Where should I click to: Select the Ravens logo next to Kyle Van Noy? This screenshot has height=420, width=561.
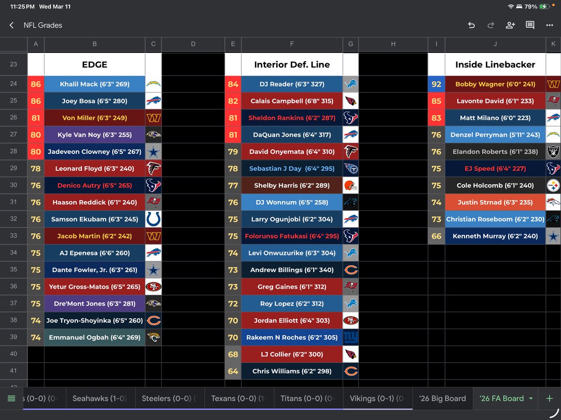pos(153,134)
